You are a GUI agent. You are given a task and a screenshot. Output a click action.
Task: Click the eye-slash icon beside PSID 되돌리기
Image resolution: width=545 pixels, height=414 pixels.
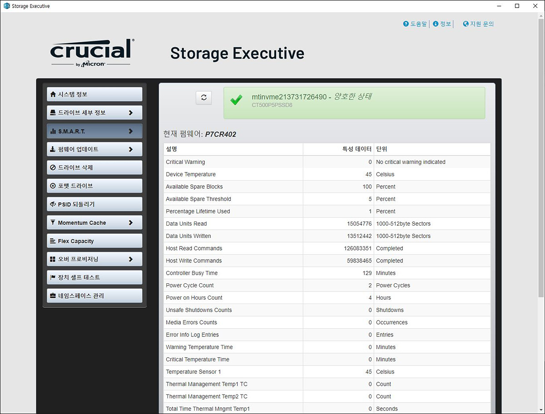(x=53, y=204)
